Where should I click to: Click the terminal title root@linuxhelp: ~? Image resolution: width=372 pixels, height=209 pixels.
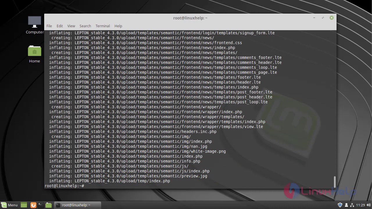point(190,18)
